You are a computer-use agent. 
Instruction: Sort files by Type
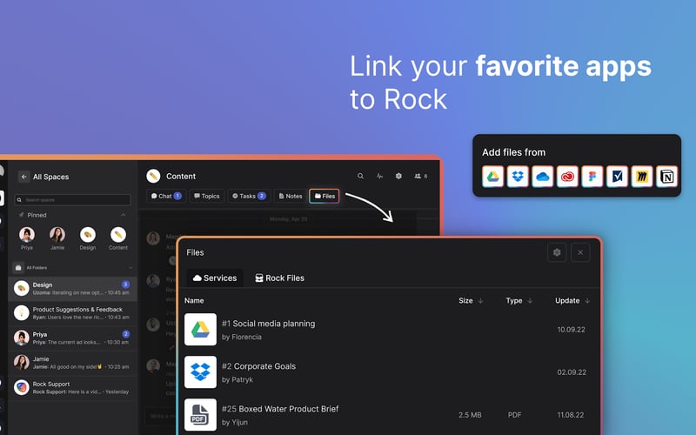click(x=519, y=300)
